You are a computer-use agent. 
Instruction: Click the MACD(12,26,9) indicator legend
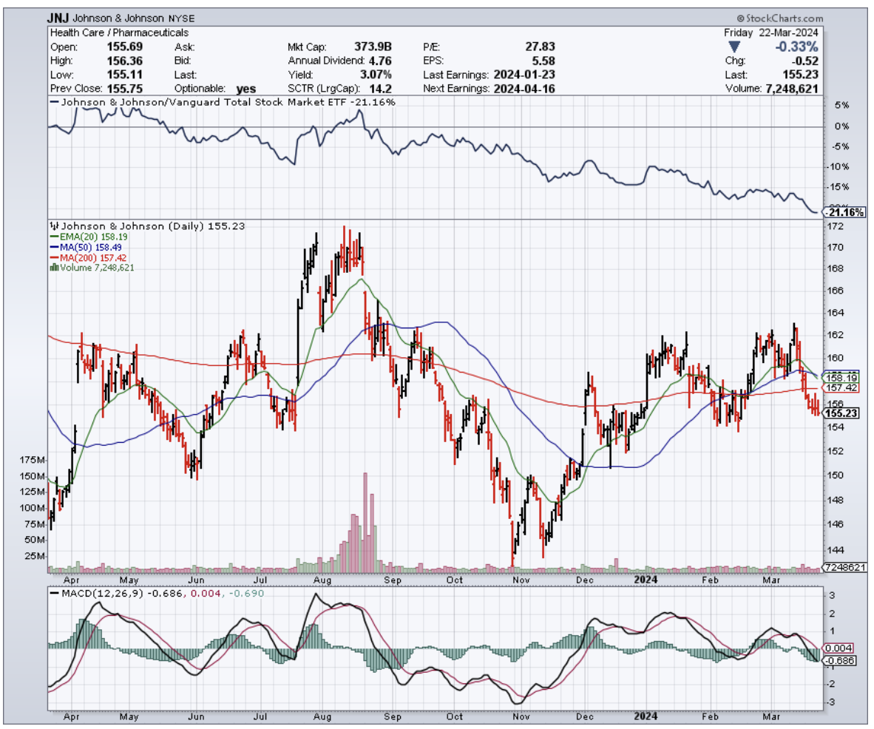(x=96, y=593)
